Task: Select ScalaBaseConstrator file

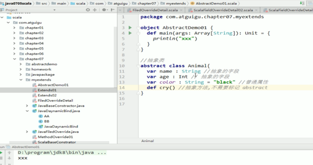Action: [57, 142]
